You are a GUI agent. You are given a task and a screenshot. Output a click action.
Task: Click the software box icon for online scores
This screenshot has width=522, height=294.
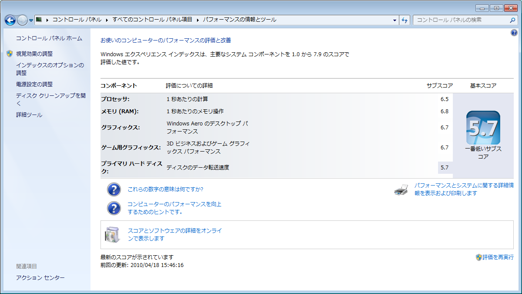(111, 235)
